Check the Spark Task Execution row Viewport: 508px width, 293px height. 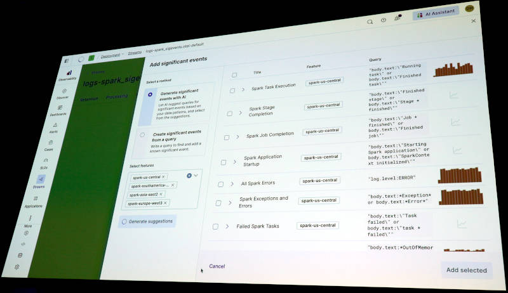(x=232, y=91)
